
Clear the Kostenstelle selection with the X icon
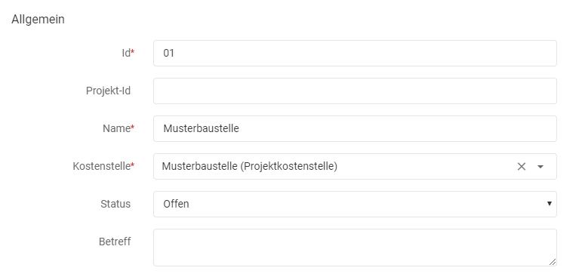point(521,167)
